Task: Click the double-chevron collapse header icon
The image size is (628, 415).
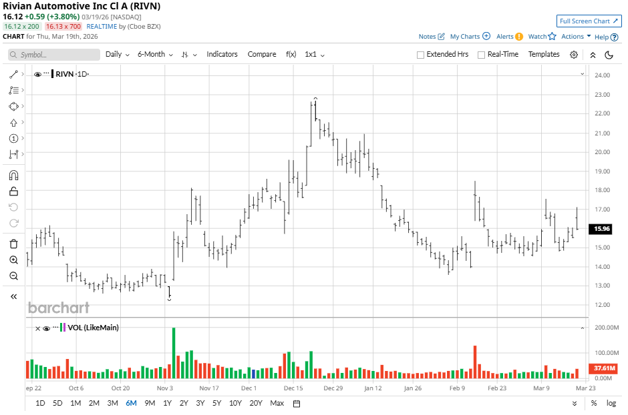Action: (x=593, y=55)
